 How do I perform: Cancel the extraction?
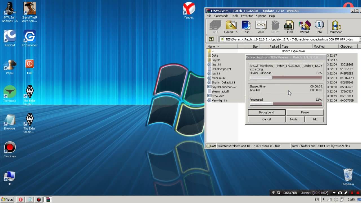point(267,119)
